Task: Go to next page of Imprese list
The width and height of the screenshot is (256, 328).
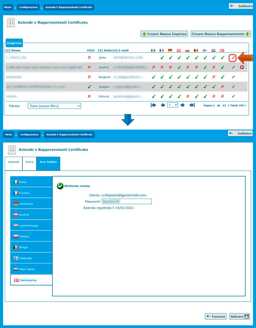Action: 182,105
